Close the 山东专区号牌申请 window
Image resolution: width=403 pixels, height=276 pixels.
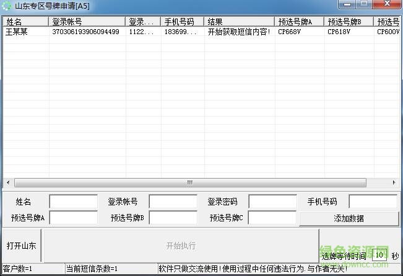[x=387, y=4]
